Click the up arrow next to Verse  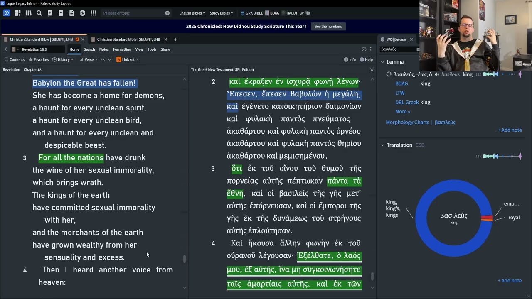click(x=103, y=59)
